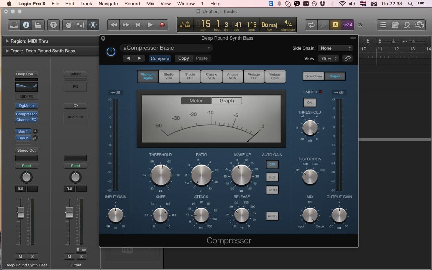Open Spotlight search in menu bar

pyautogui.click(x=410, y=4)
